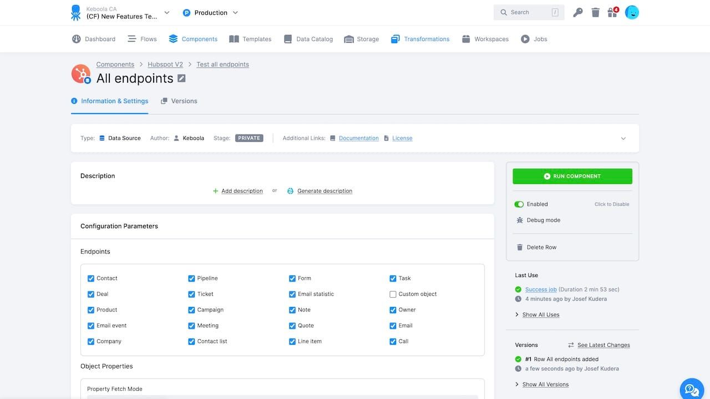Viewport: 710px width, 399px height.
Task: Open the Documentation link
Action: (358, 138)
